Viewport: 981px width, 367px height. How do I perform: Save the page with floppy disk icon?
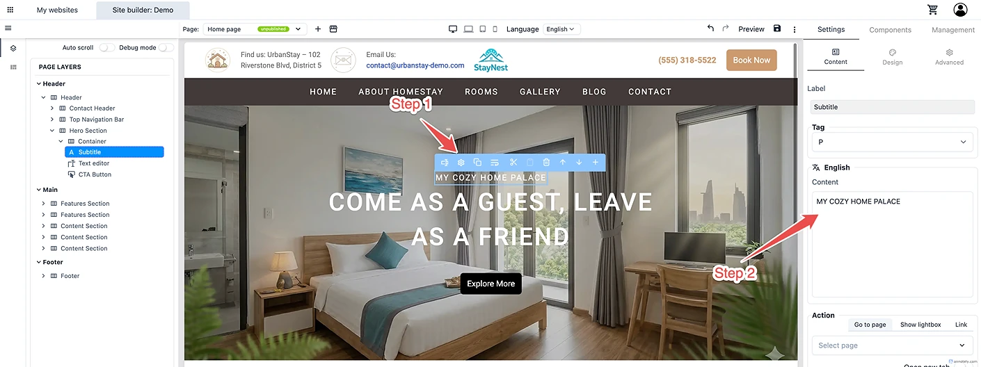tap(777, 28)
